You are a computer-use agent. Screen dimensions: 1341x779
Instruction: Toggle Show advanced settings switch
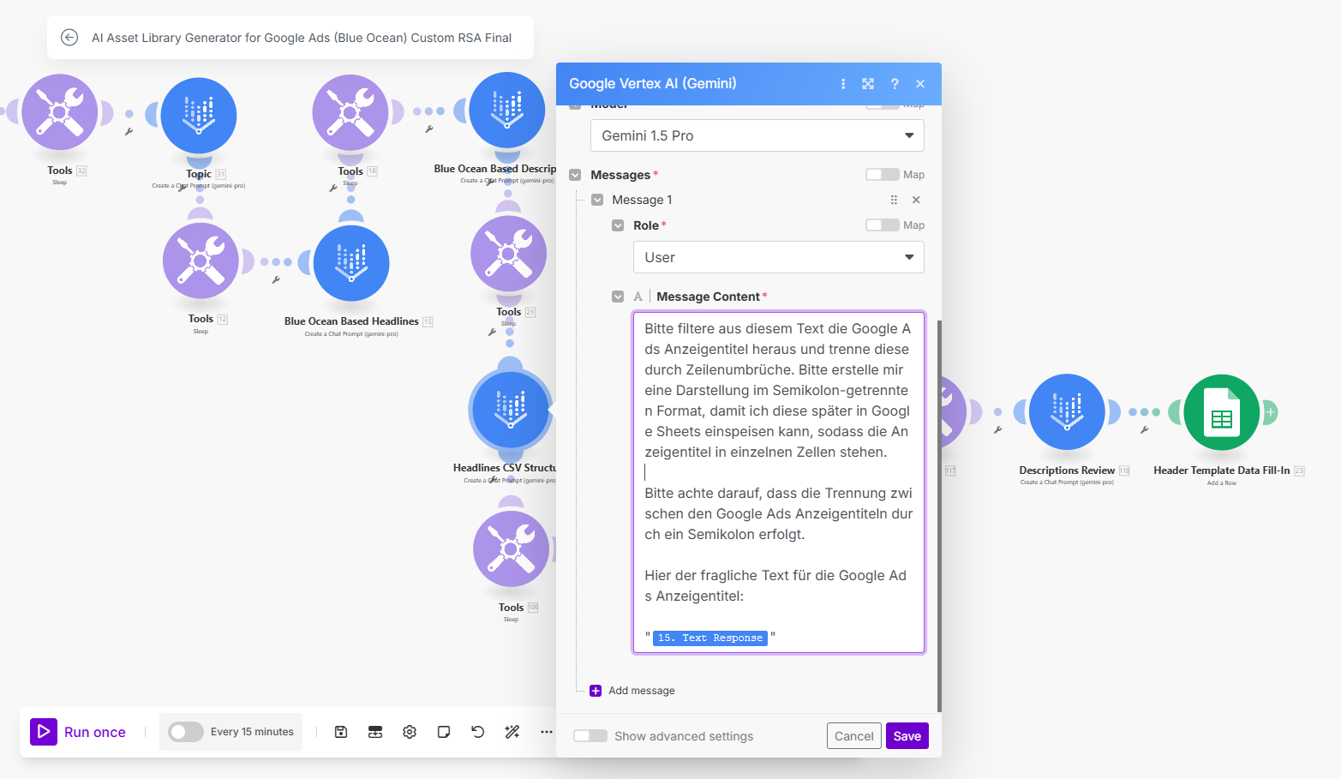[x=590, y=736]
